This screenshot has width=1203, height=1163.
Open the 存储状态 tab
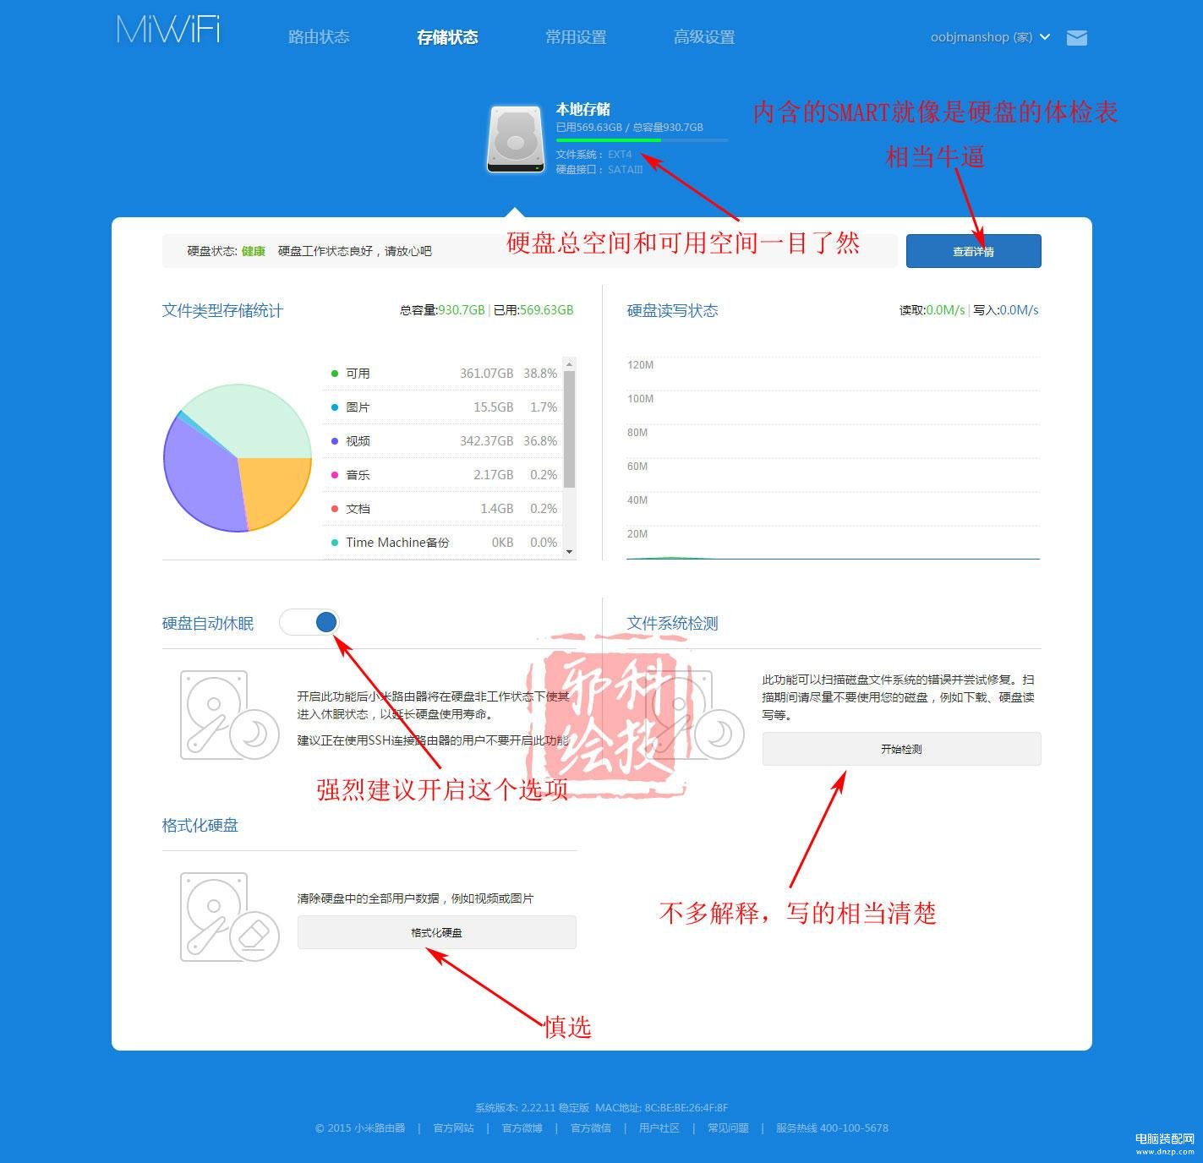click(x=447, y=37)
